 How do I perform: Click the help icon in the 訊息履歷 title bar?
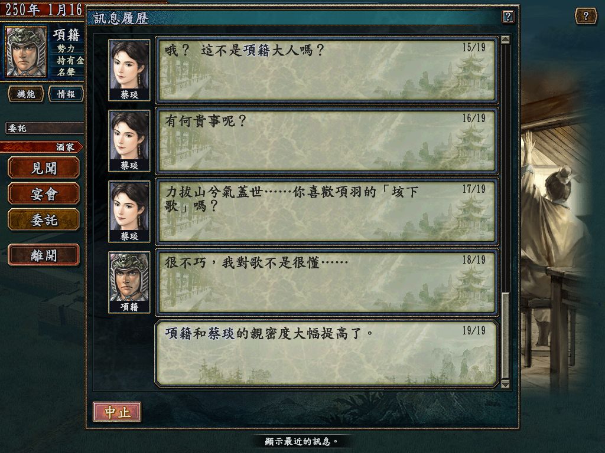pos(508,17)
